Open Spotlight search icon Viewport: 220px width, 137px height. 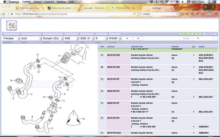(x=209, y=2)
